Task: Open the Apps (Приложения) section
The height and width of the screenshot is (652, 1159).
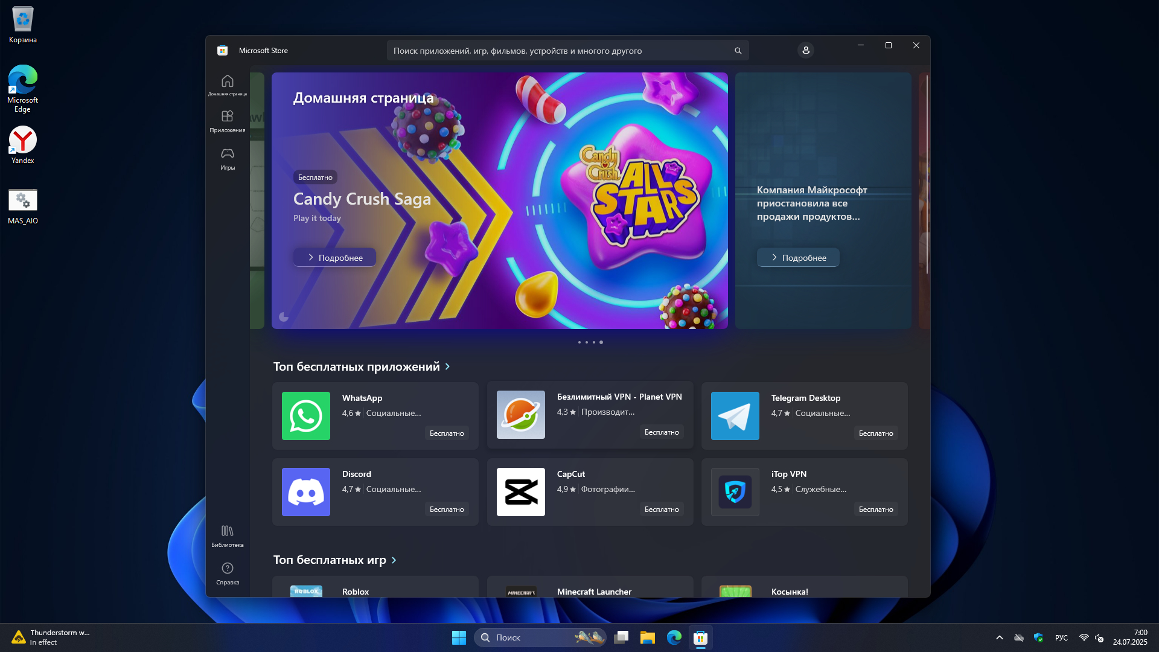Action: point(227,121)
